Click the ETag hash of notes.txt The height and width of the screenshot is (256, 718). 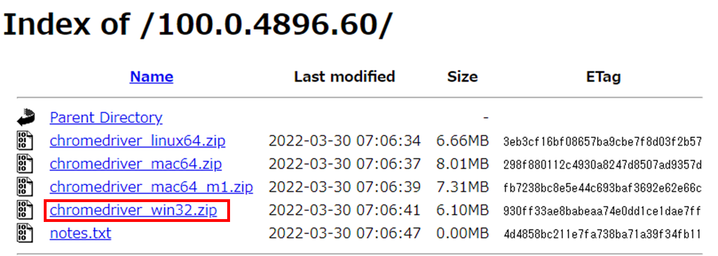602,234
